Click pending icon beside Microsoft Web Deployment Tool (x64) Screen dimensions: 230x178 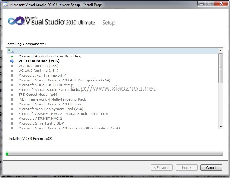coord(12,109)
